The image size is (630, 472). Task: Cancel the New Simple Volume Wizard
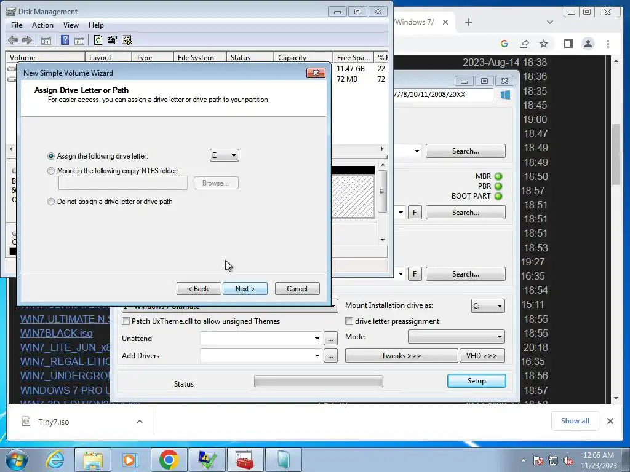[297, 289]
